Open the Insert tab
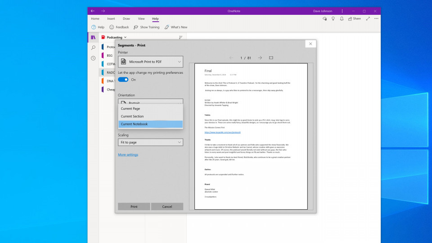This screenshot has height=243, width=432. click(x=111, y=19)
